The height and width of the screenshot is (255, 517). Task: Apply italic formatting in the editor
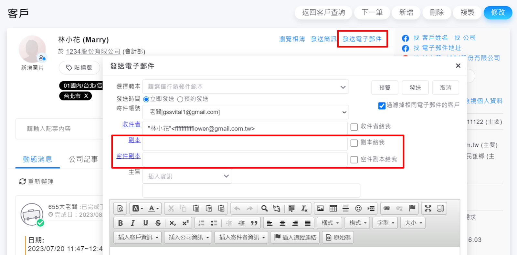[133, 223]
